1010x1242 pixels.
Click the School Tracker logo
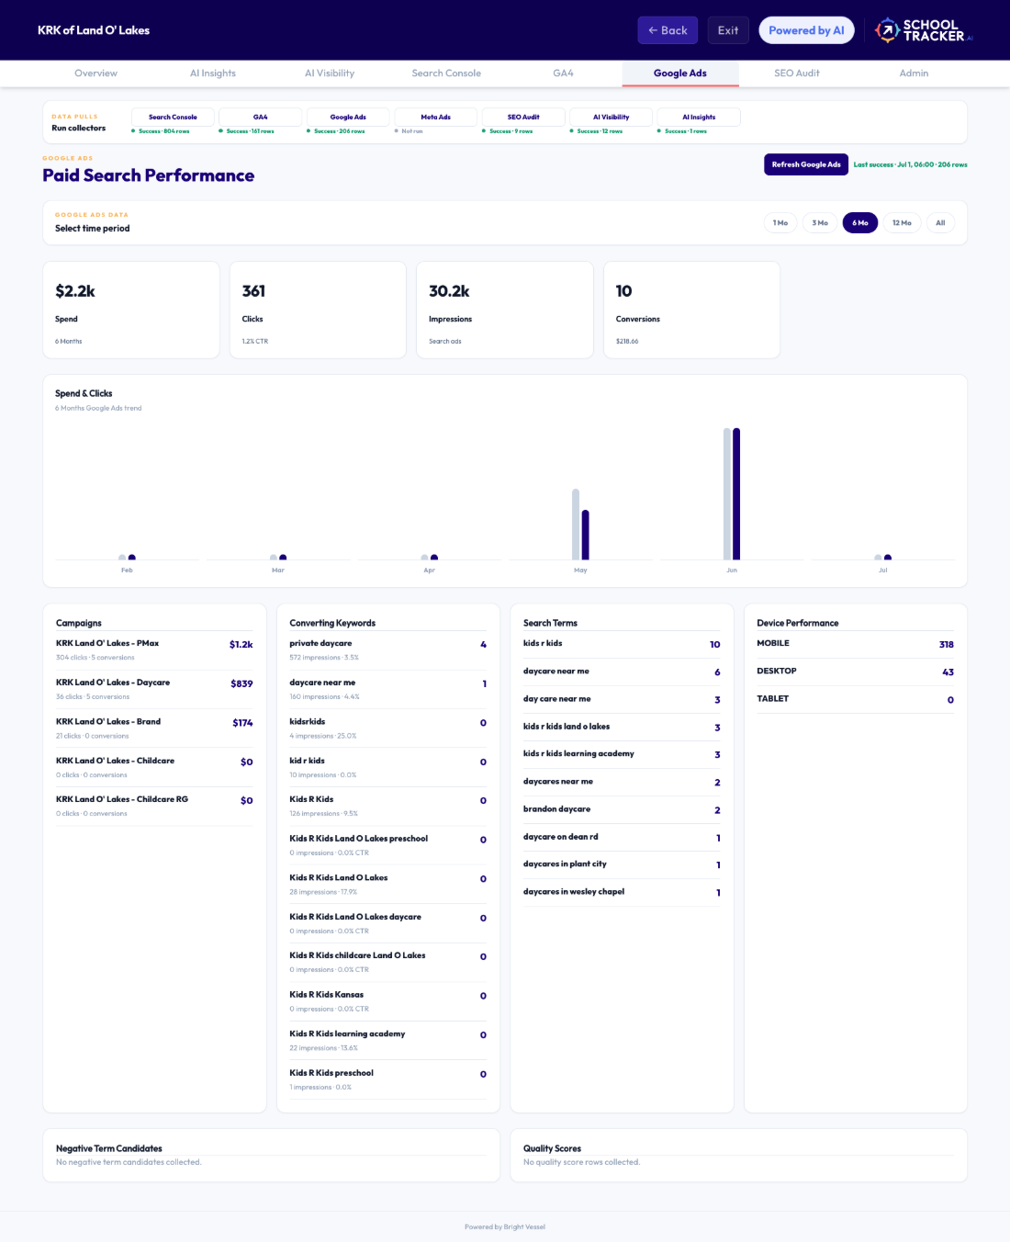point(923,30)
